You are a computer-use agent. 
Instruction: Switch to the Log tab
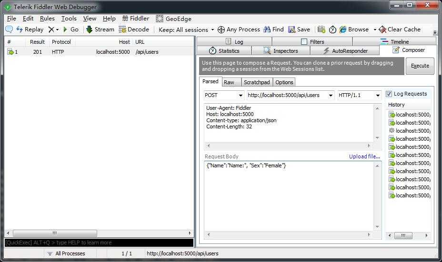click(x=234, y=42)
